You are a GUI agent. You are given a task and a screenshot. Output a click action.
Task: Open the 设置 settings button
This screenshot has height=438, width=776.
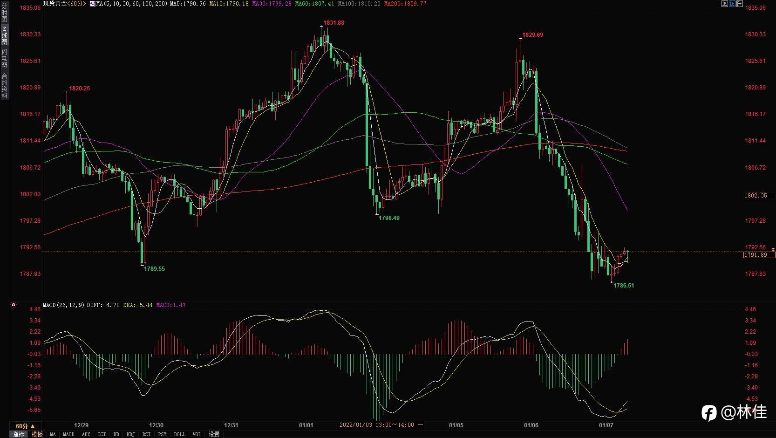(x=214, y=434)
